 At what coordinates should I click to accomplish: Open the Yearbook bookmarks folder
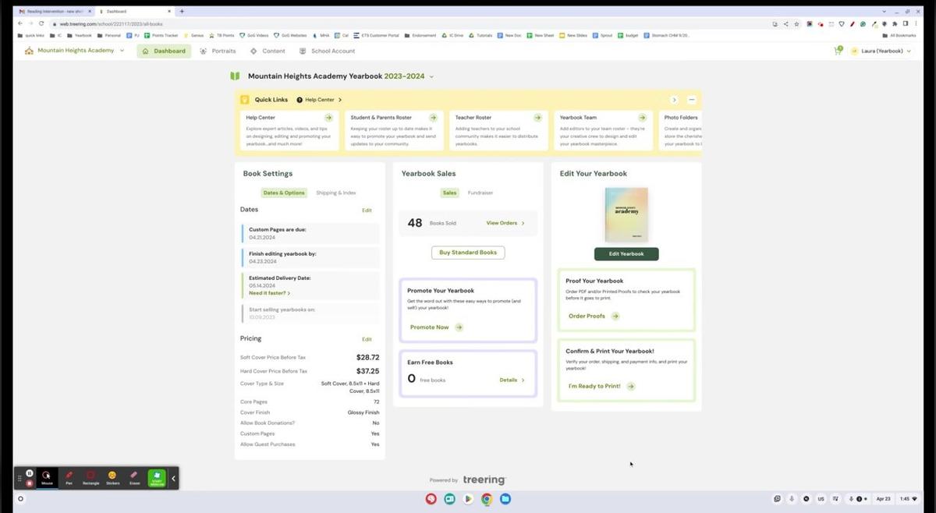pyautogui.click(x=79, y=35)
